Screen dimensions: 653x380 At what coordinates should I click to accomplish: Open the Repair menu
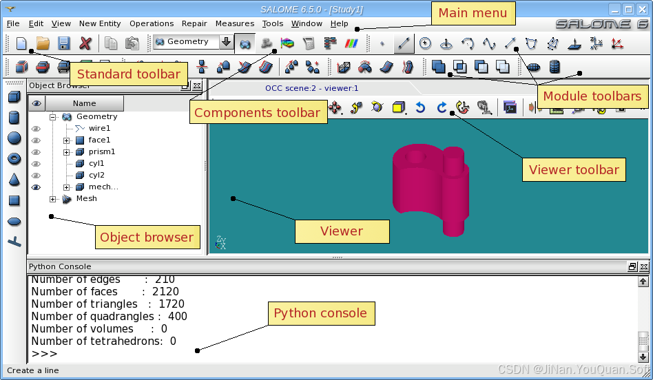point(194,23)
